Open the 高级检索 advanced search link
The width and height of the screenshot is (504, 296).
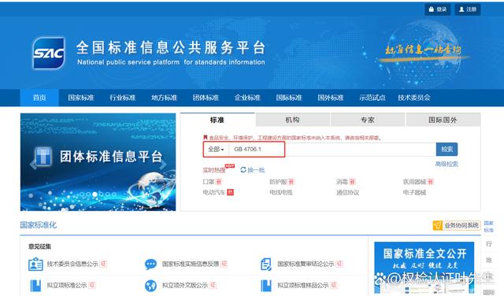(447, 164)
